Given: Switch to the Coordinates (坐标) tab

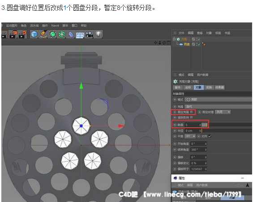Looking at the screenshot, I should (x=188, y=88).
